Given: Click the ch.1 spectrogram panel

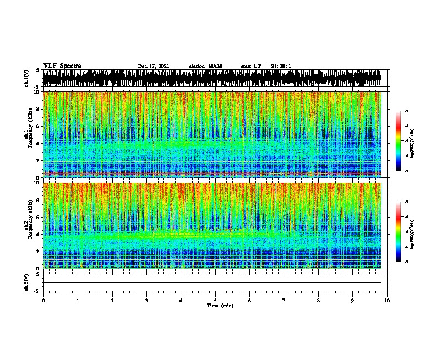Looking at the screenshot, I should (x=212, y=134).
